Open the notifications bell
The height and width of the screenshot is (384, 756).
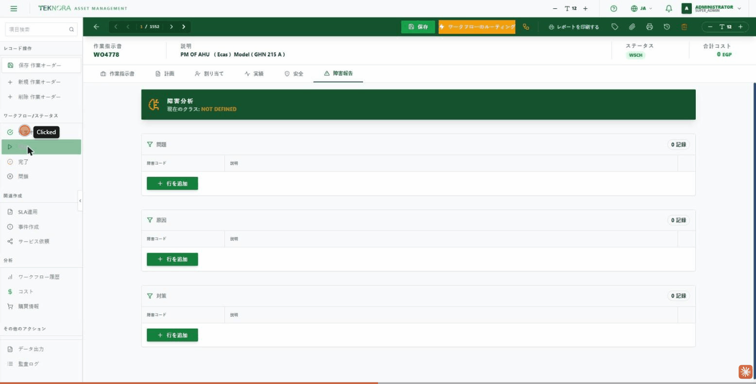[x=669, y=8]
